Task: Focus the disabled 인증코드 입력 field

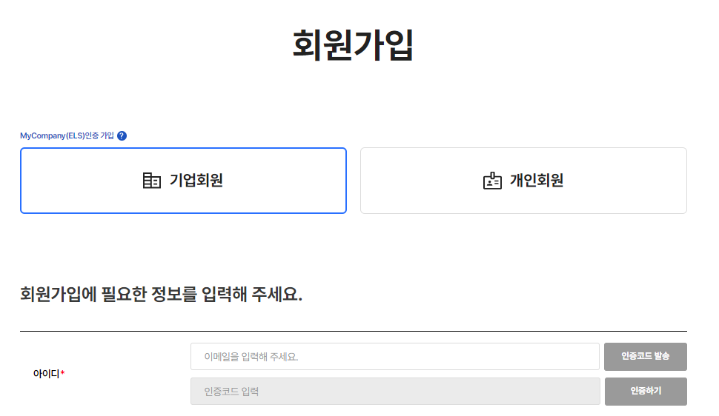Action: tap(395, 392)
